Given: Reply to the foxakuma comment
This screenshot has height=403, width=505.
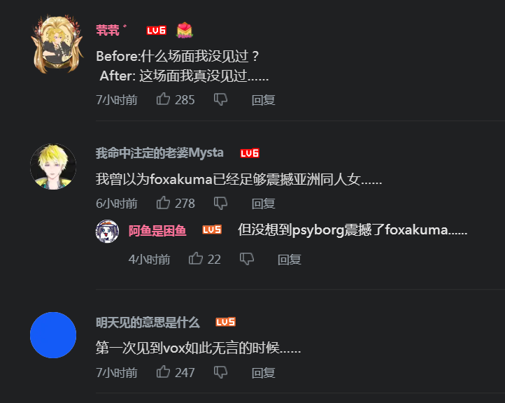Looking at the screenshot, I should coord(264,204).
